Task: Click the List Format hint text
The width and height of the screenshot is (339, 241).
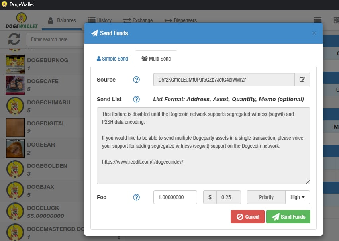Action: click(x=228, y=99)
